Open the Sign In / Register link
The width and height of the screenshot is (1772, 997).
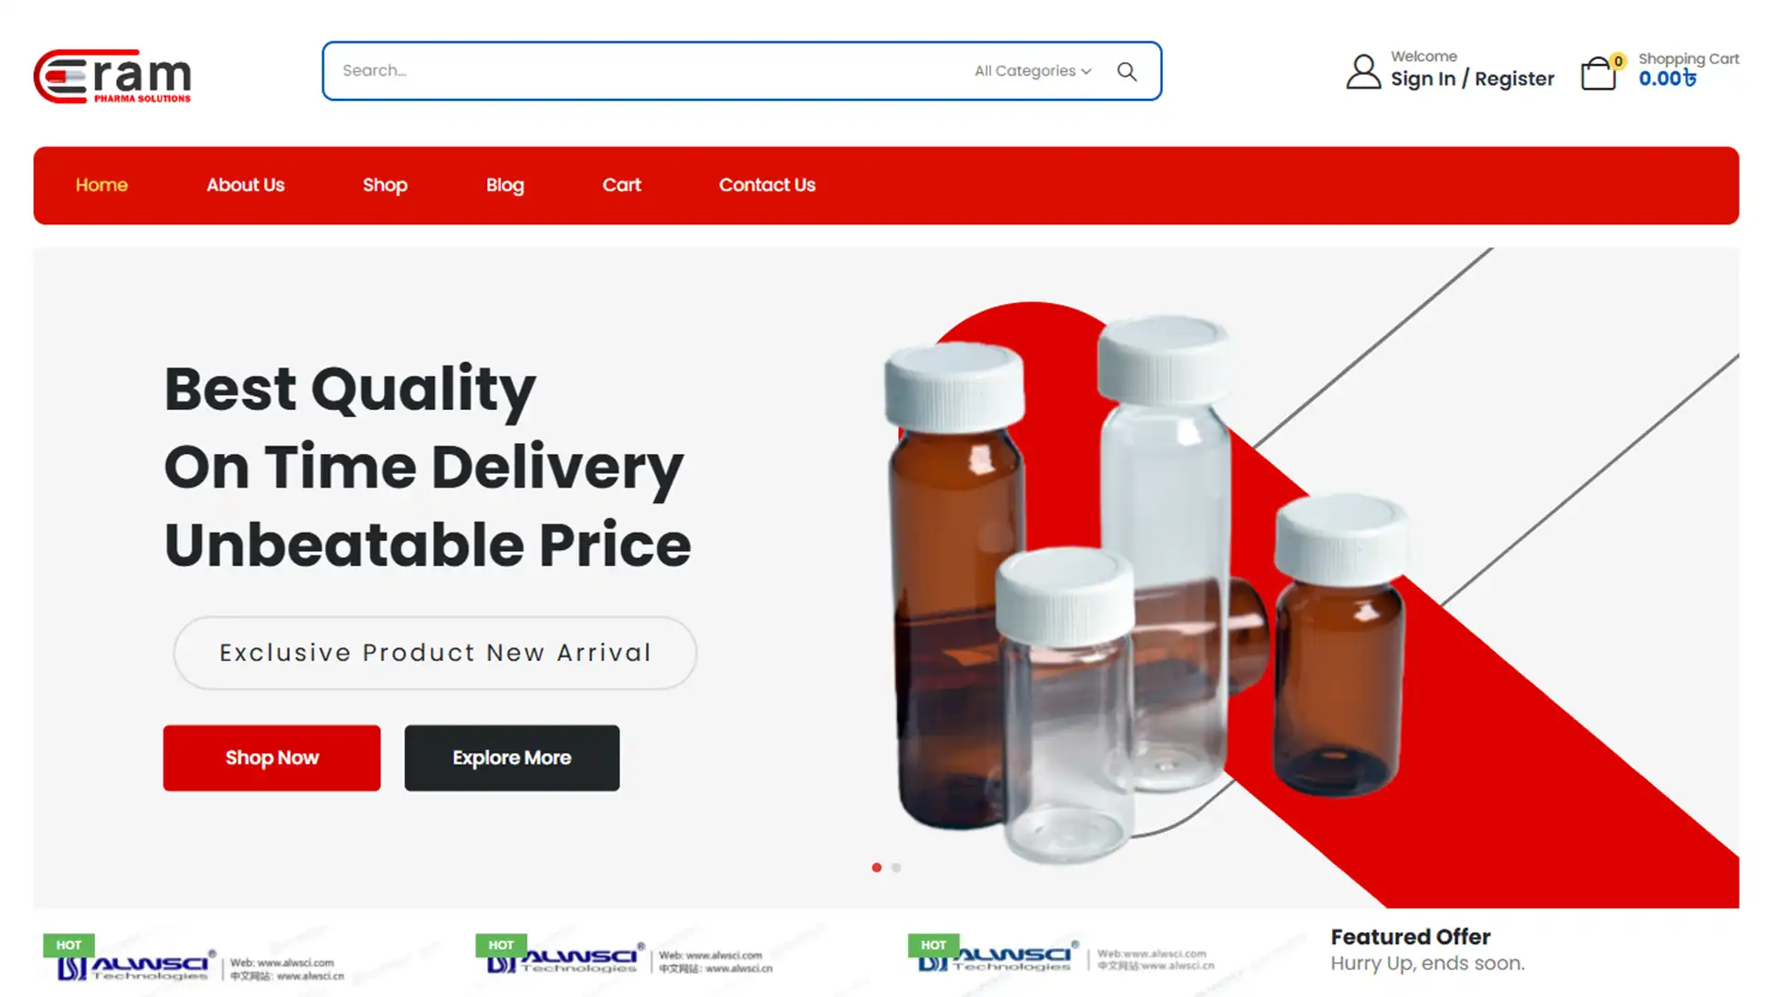pos(1472,78)
